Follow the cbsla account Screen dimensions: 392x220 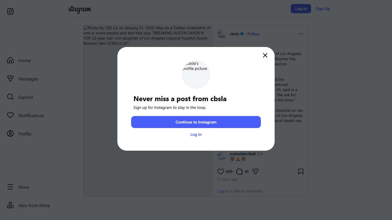(x=253, y=34)
